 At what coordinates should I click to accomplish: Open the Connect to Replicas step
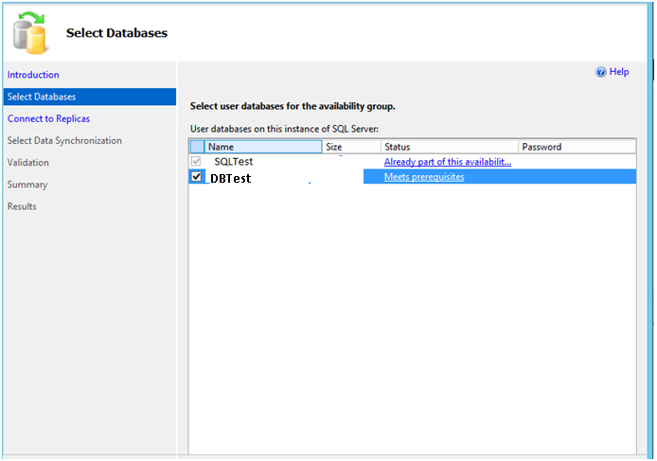[x=48, y=118]
